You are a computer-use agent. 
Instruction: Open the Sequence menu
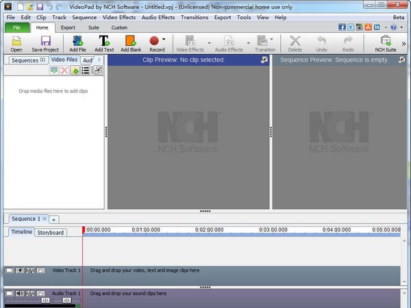coord(84,17)
